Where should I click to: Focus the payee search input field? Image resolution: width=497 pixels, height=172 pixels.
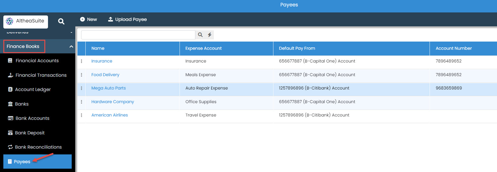point(138,35)
